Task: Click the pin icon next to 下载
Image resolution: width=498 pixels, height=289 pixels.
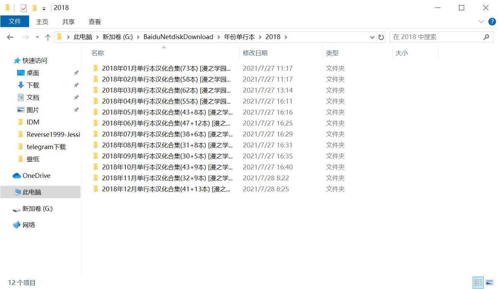Action: pos(76,85)
